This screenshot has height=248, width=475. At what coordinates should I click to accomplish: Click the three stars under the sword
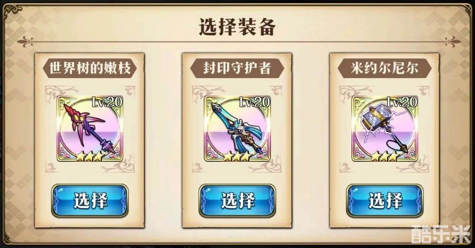point(238,157)
